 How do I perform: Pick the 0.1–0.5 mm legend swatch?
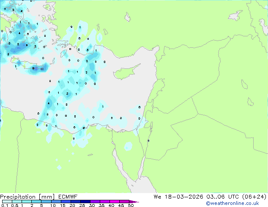[7, 202]
